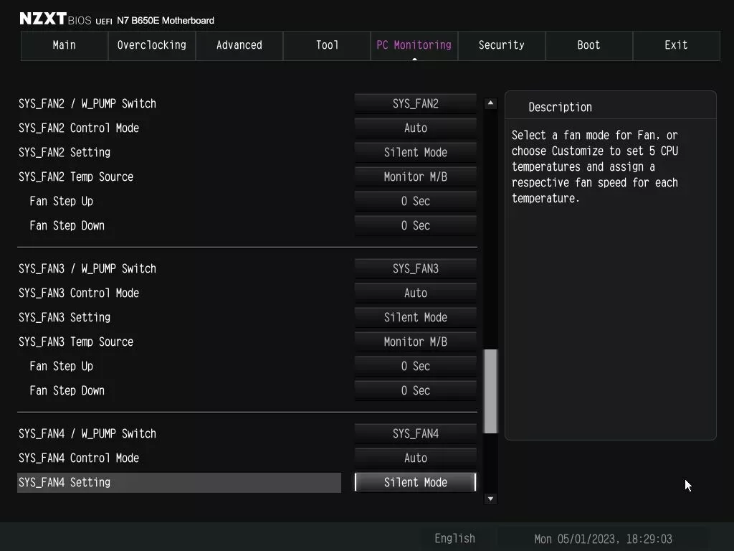The width and height of the screenshot is (734, 551).
Task: Switch to the Main tab
Action: point(64,45)
